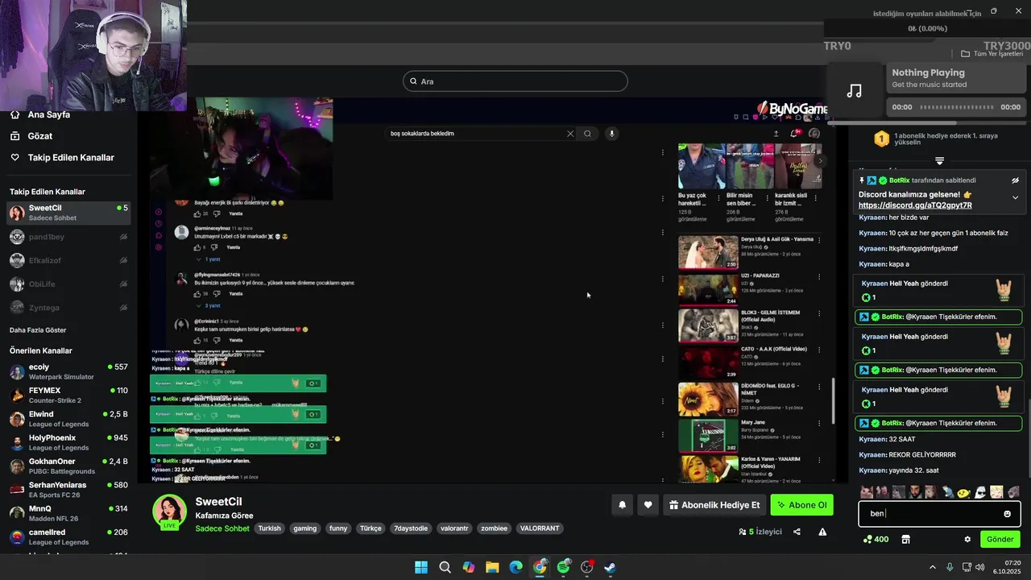Screen dimensions: 1031x580
Task: Click chat message input field
Action: [939, 514]
